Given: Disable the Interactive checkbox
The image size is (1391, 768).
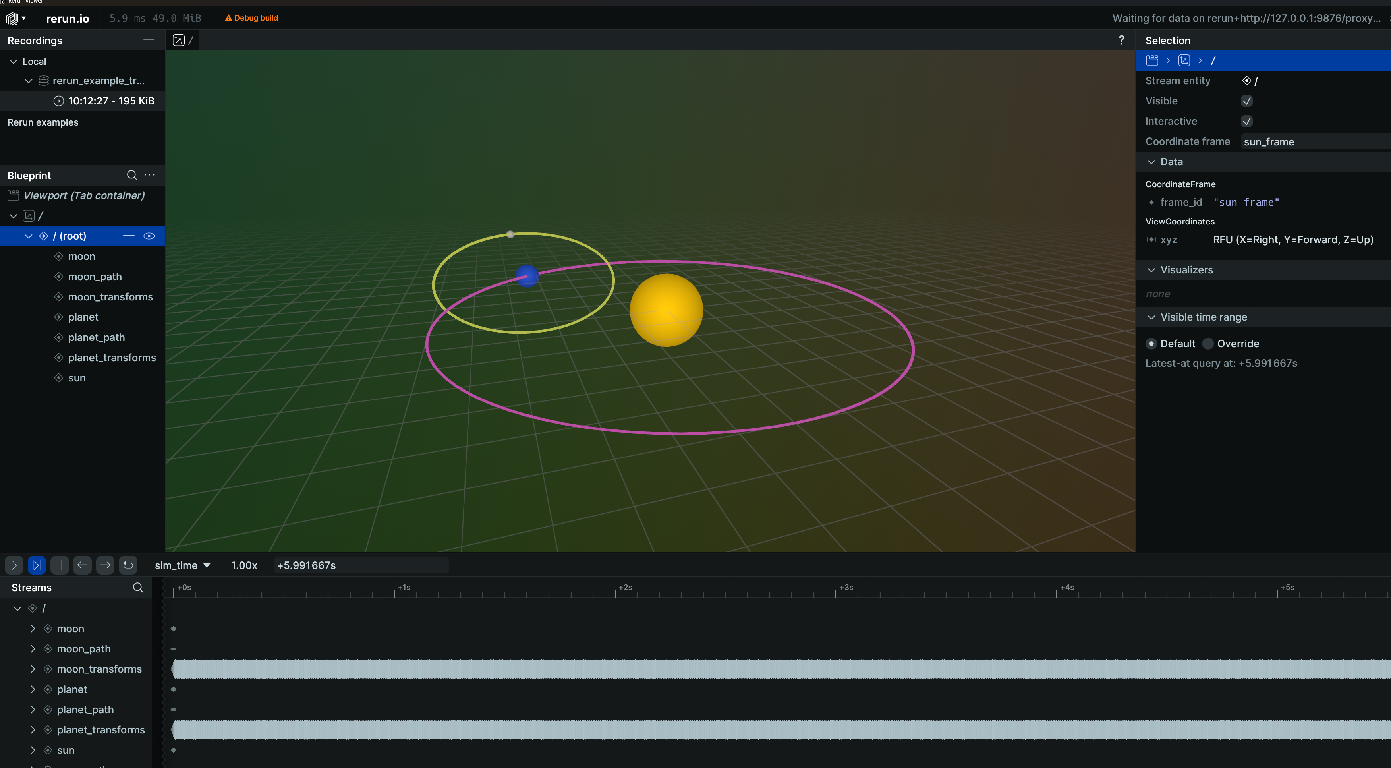Looking at the screenshot, I should click(x=1247, y=121).
